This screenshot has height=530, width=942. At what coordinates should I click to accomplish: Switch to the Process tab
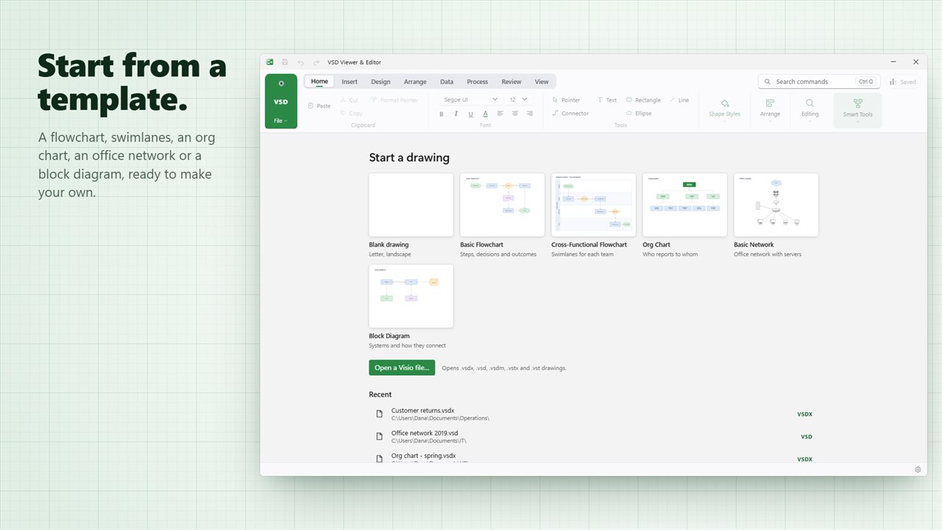point(478,82)
